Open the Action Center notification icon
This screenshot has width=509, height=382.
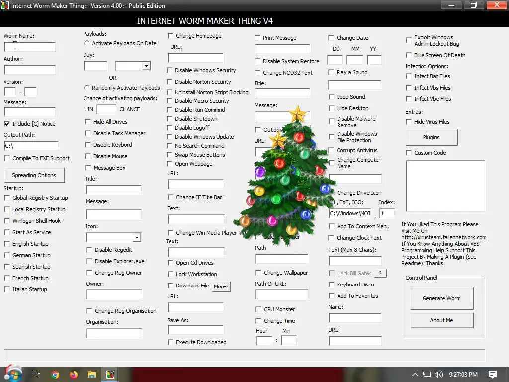pos(493,375)
